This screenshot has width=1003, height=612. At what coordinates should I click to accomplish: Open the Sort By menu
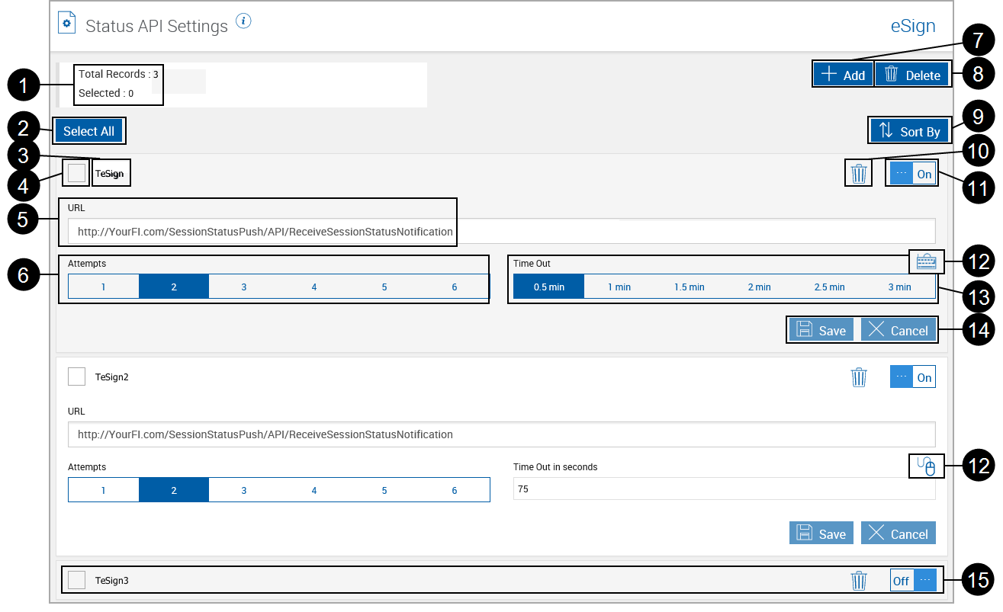(x=909, y=131)
